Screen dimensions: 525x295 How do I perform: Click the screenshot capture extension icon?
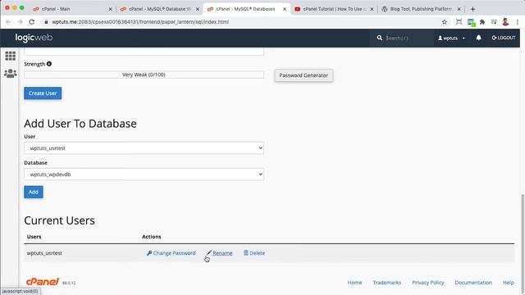(459, 22)
